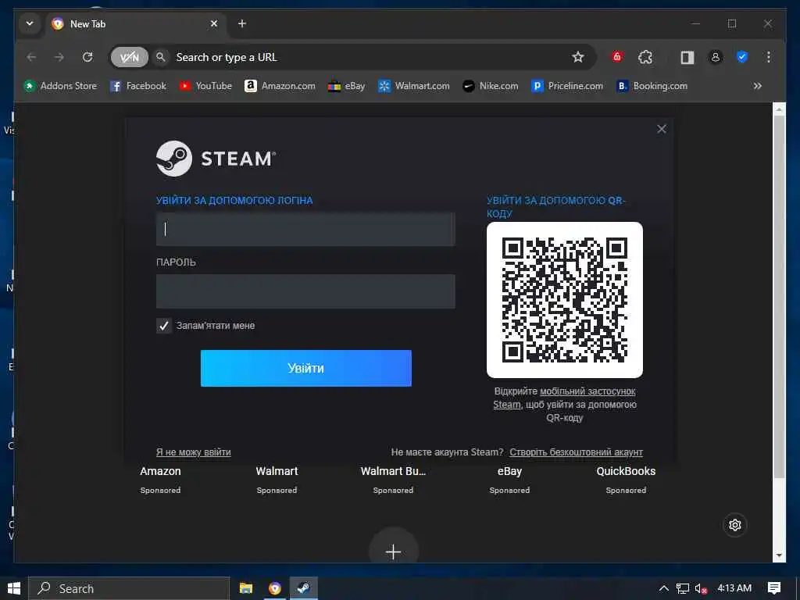Click the search magnifier icon in address bar
This screenshot has height=600, width=800.
click(x=161, y=57)
